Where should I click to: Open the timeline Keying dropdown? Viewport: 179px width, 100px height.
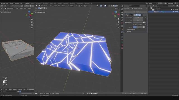(48, 93)
